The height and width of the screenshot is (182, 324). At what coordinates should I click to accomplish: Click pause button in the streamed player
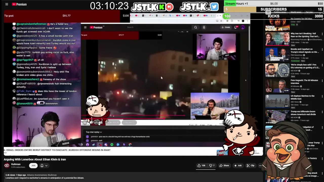coord(85,123)
